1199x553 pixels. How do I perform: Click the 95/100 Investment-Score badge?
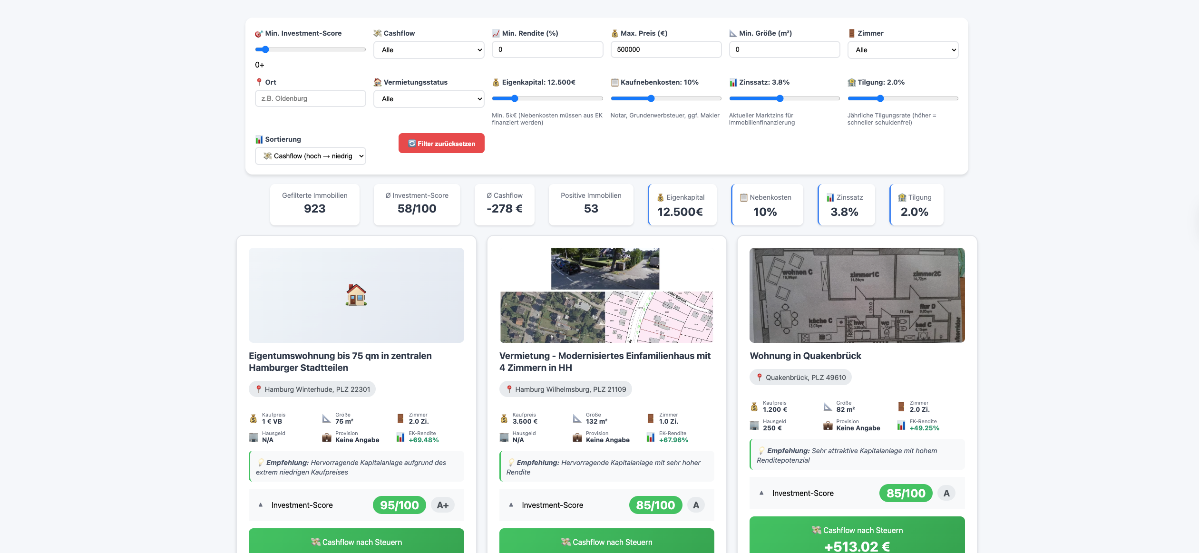(399, 505)
